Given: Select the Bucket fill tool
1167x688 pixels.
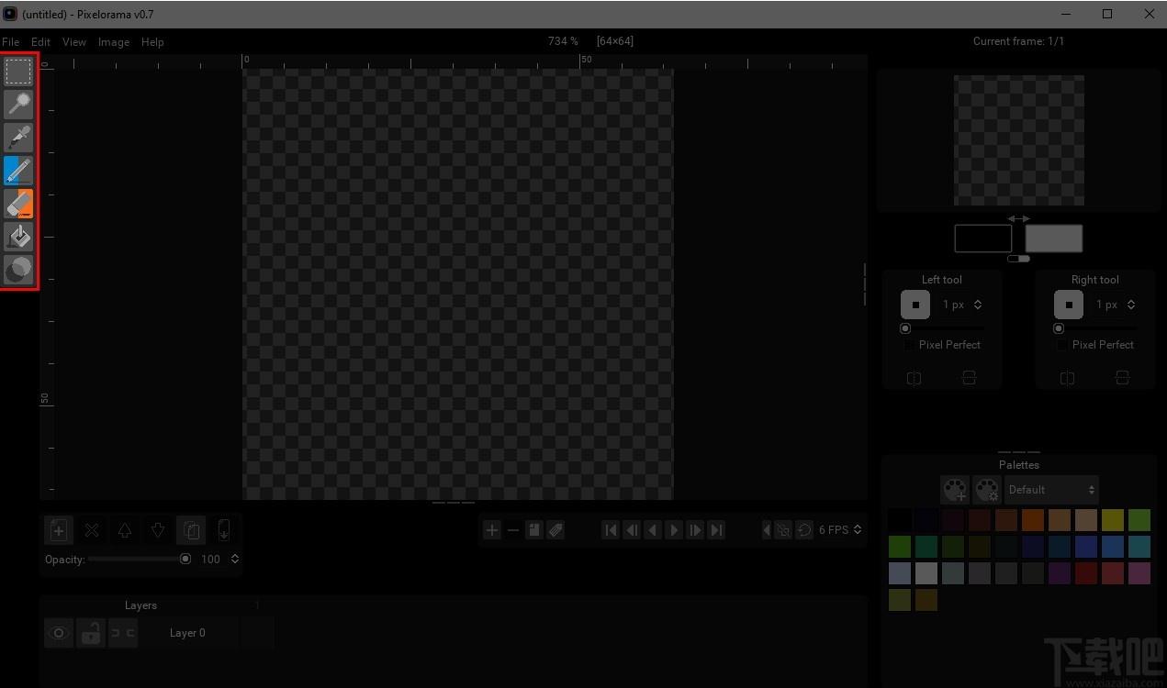Looking at the screenshot, I should pyautogui.click(x=18, y=237).
